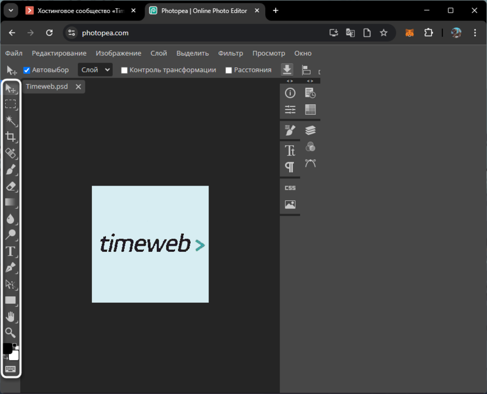Screen dimensions: 487x394
Task: Activate the Type text tool
Action: click(11, 252)
